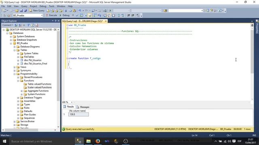This screenshot has width=259, height=145.
Task: Expand the Aggregate Functions node
Action: click(x=22, y=91)
